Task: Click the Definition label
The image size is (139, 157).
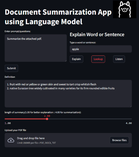Action: (x=10, y=77)
